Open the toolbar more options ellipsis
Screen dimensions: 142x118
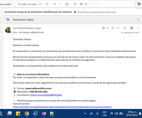(99, 4)
